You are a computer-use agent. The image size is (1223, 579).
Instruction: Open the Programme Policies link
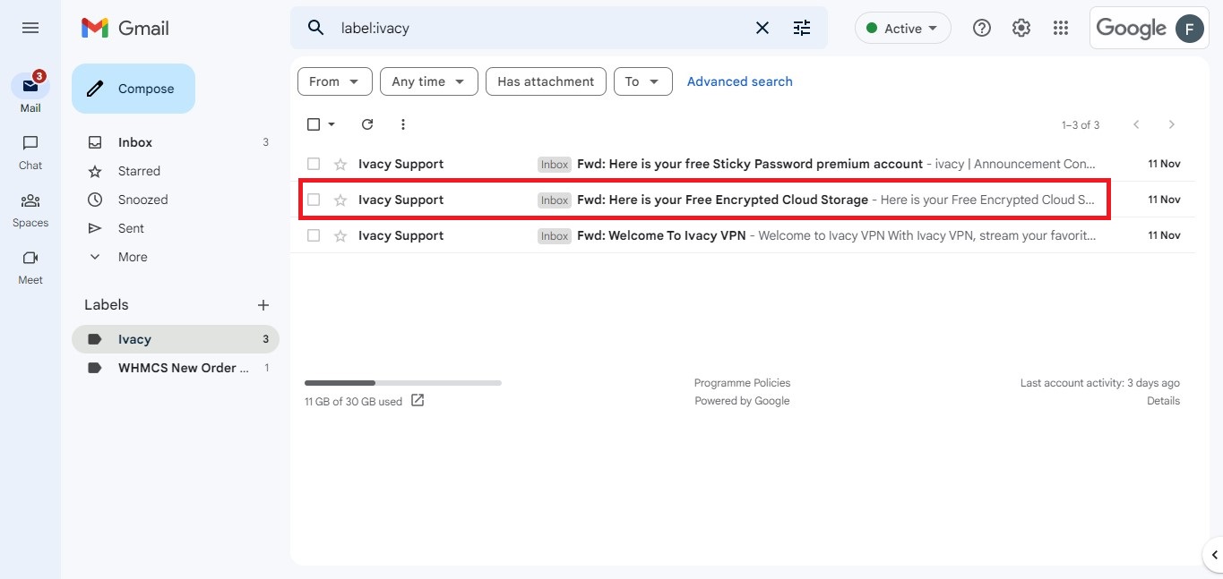point(742,383)
